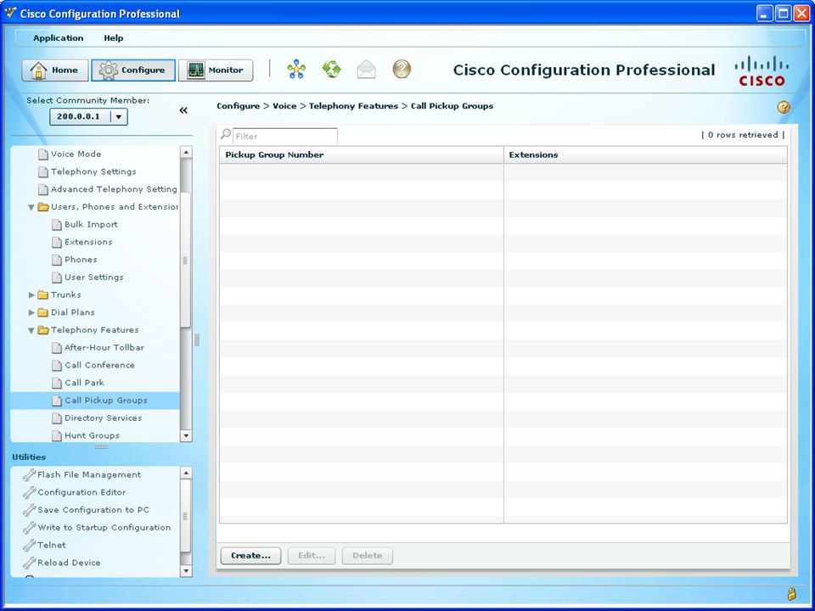
Task: Click the Telephony Settings page icon
Action: [43, 172]
